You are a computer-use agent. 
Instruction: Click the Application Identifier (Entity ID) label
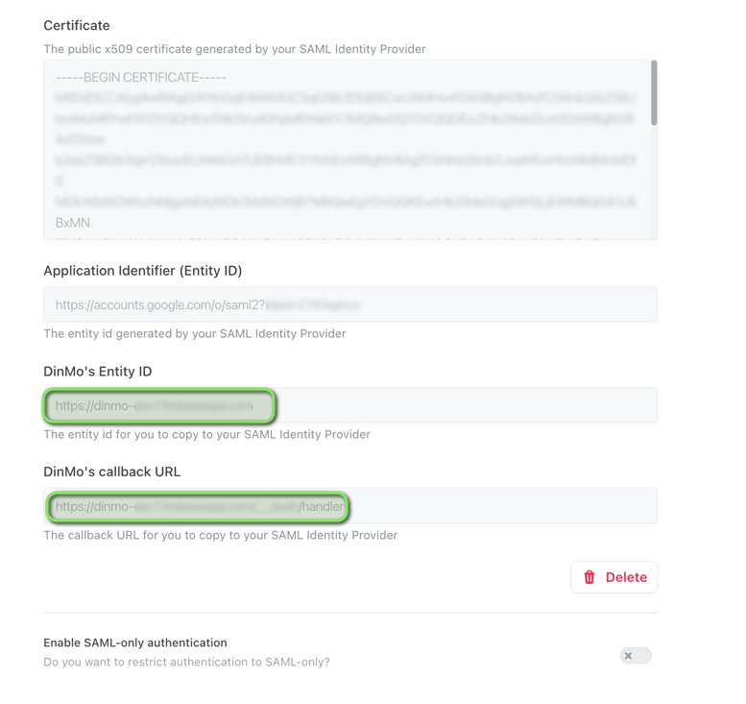click(142, 271)
